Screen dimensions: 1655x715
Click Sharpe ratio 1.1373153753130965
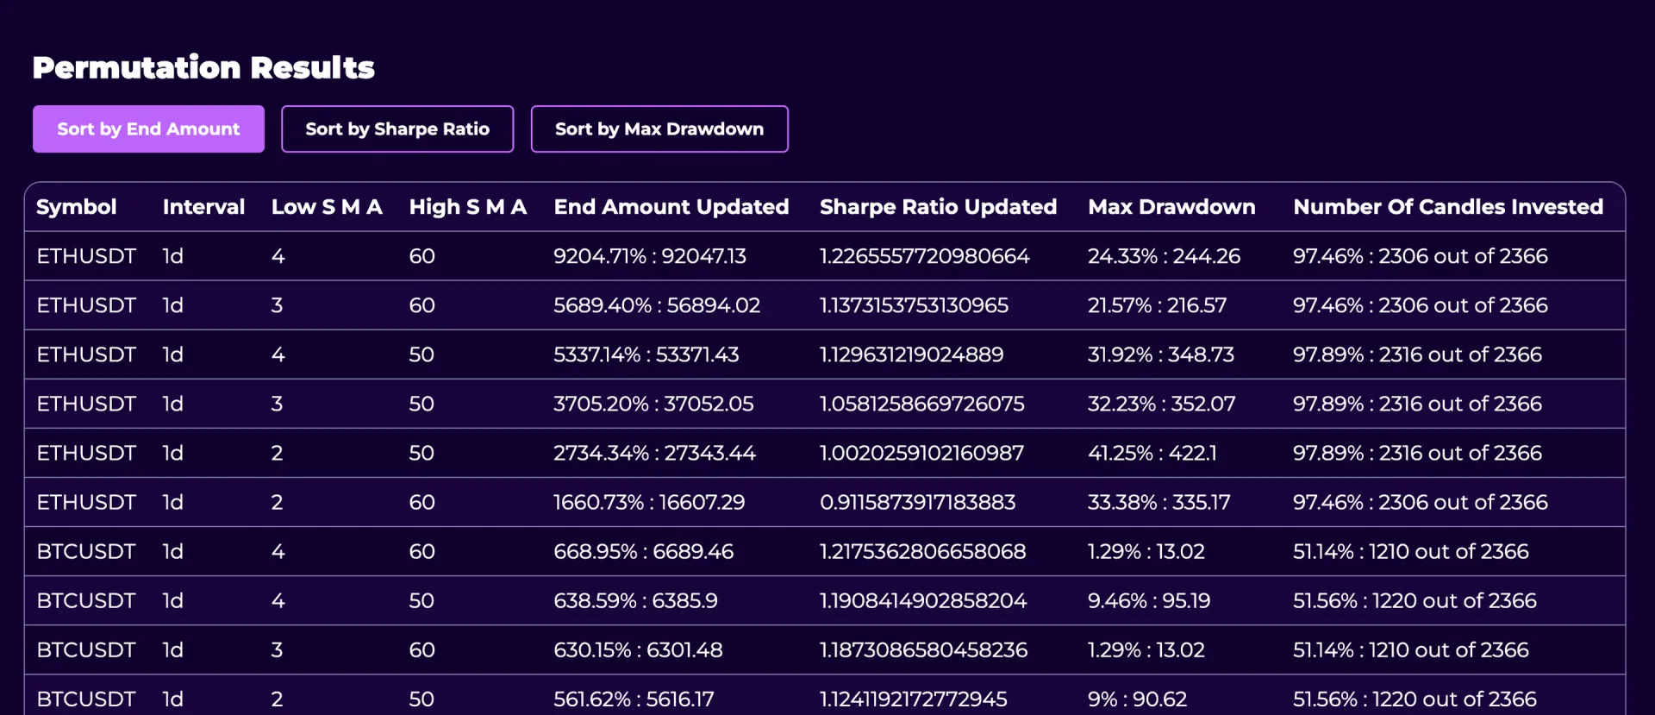click(914, 305)
